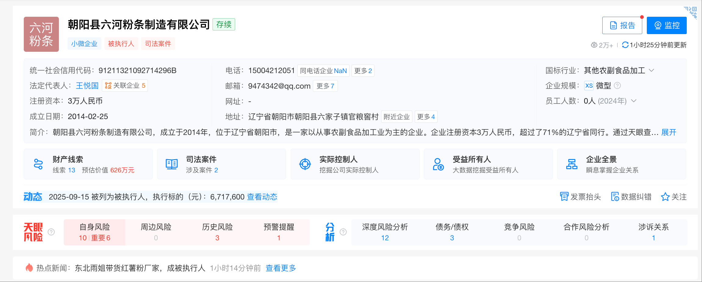The image size is (702, 282).
Task: Click the help icon next to 微型
Action: click(x=617, y=86)
